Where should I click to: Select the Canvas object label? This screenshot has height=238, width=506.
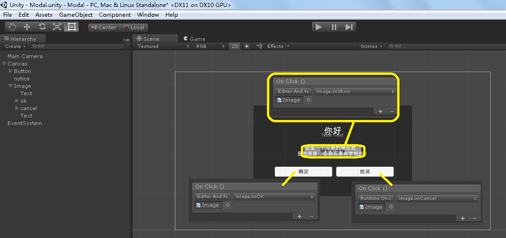coord(17,64)
